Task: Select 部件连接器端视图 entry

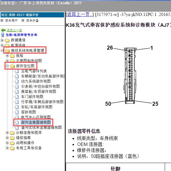Action: click(x=36, y=122)
